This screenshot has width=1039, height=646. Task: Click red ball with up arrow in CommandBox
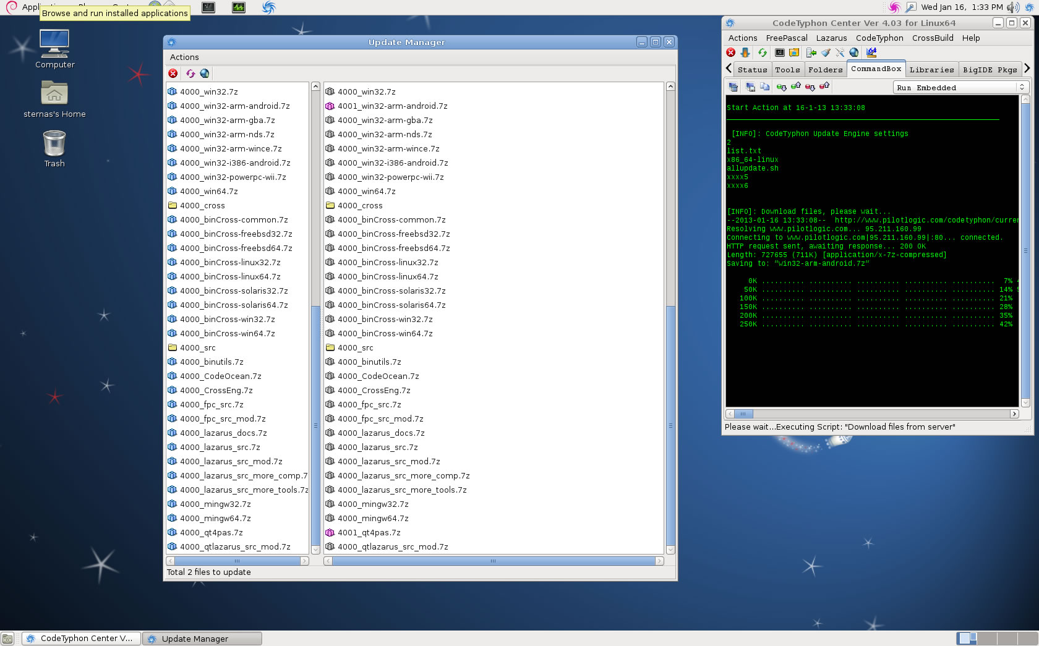point(824,87)
